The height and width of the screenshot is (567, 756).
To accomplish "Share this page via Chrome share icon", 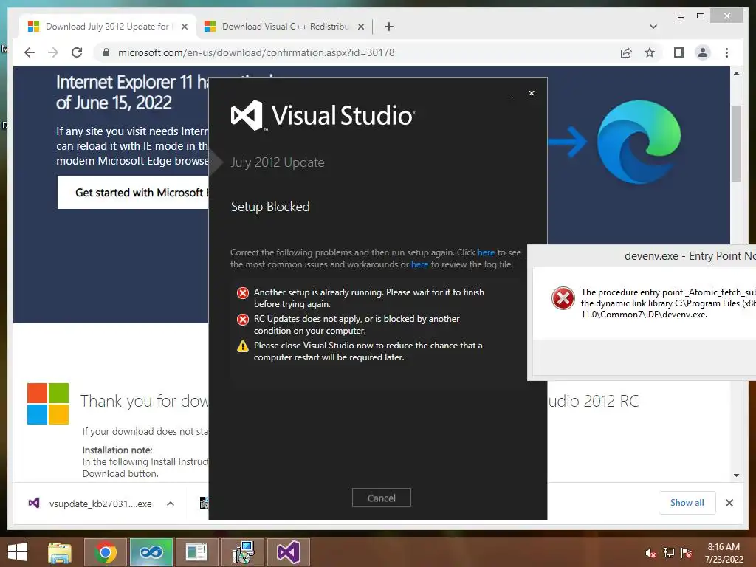I will (626, 52).
